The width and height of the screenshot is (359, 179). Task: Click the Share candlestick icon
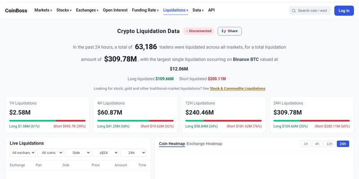[223, 31]
